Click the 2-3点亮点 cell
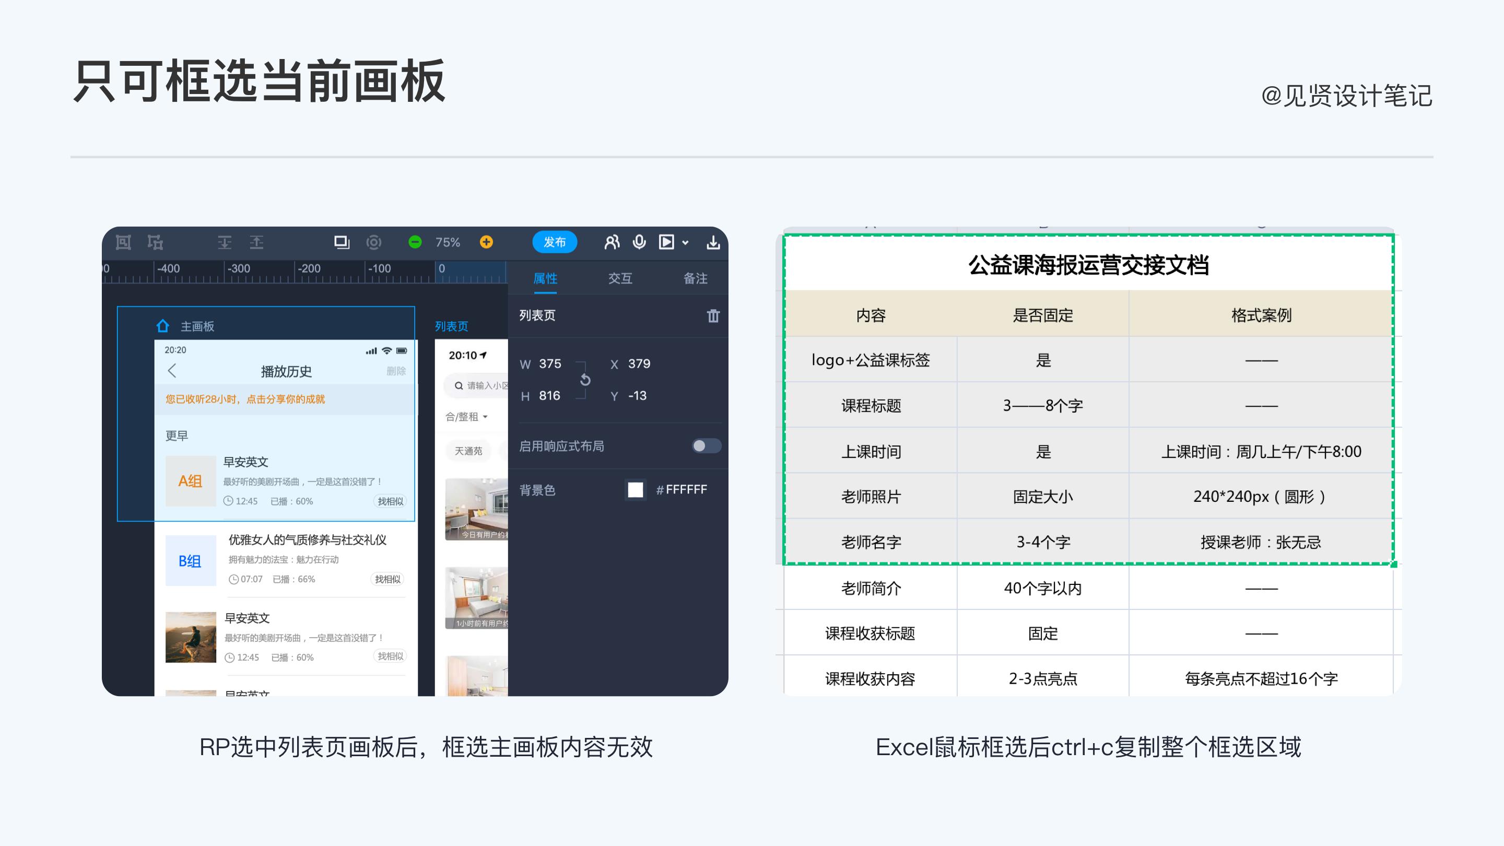 click(x=1043, y=678)
